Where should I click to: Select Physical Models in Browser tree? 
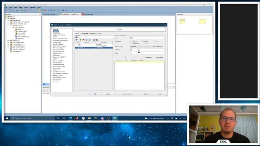click(22, 37)
